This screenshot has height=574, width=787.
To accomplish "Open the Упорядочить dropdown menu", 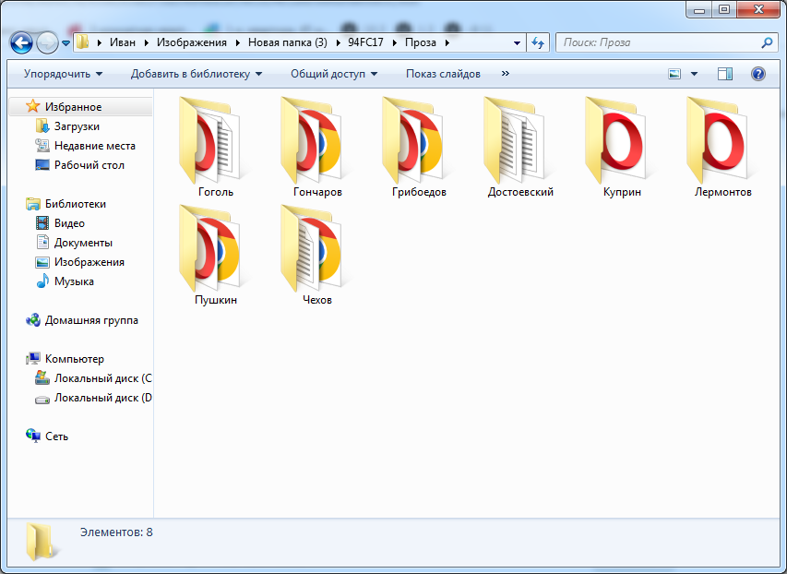I will coord(64,74).
